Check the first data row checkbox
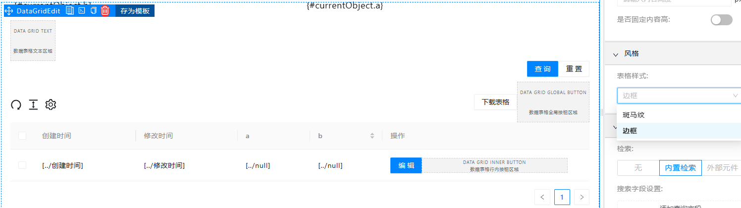Viewport: 741px width, 208px height. tap(22, 165)
